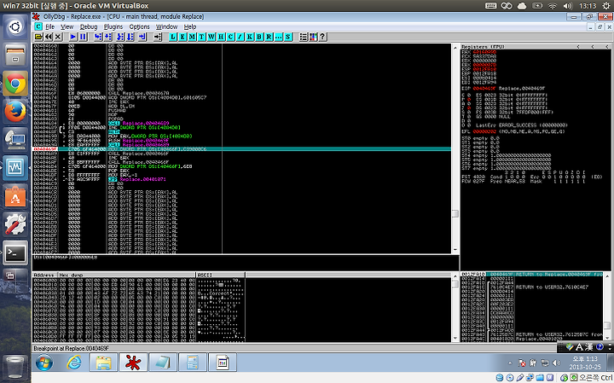Click the Step Into toolbar icon

pos(98,37)
